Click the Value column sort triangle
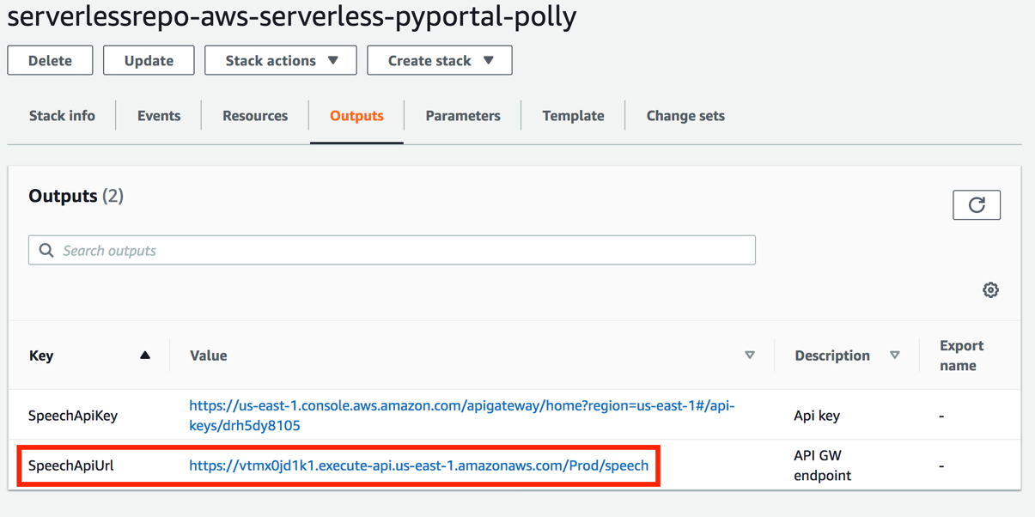 tap(750, 355)
